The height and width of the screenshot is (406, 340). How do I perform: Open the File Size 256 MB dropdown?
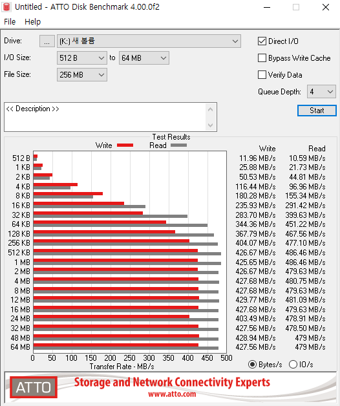coord(82,75)
